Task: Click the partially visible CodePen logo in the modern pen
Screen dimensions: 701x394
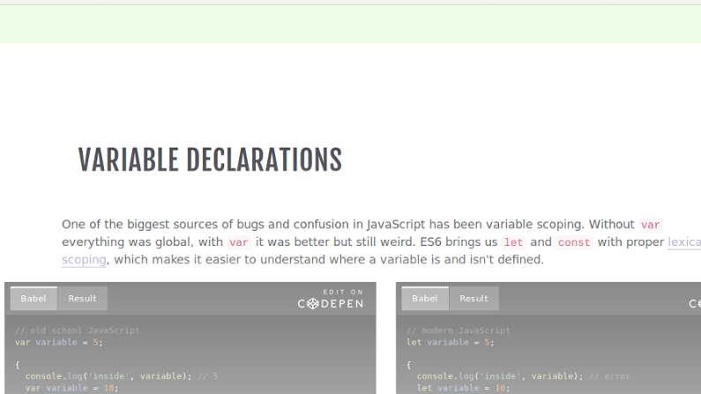Action: (x=695, y=304)
